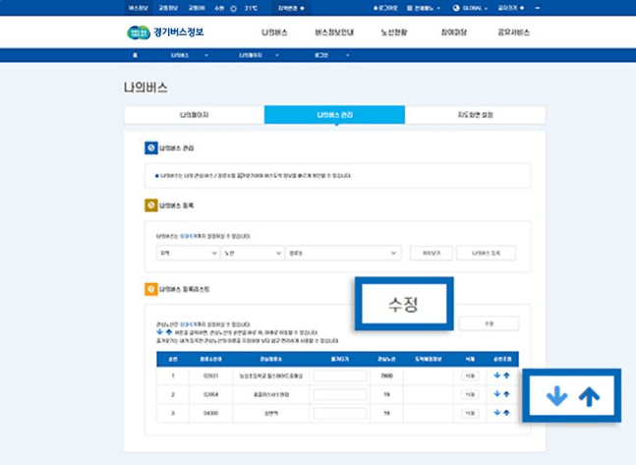
Task: Expand the second breadcrumb dropdown (나의페이지)
Action: [x=277, y=55]
